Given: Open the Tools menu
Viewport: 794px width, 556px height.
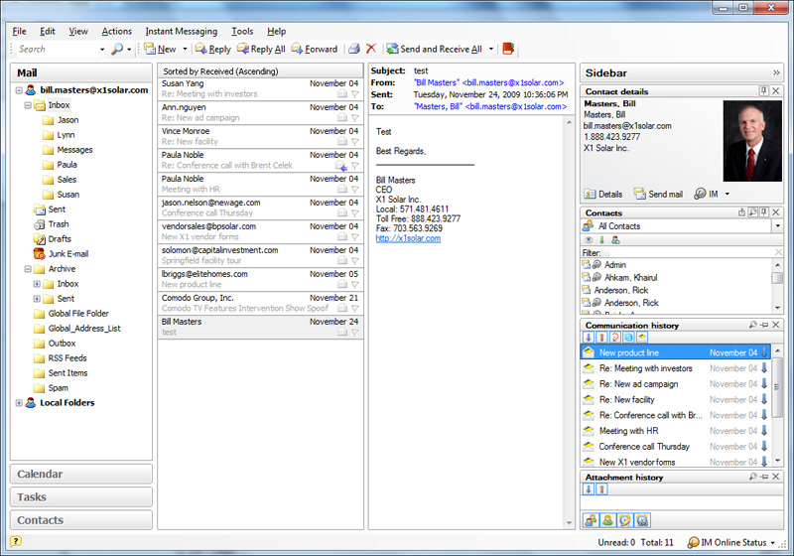Looking at the screenshot, I should (x=241, y=32).
